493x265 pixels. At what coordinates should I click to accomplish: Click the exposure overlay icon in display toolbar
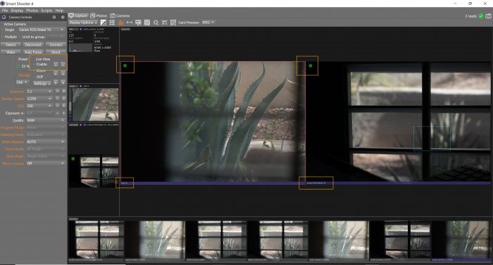[x=103, y=23]
